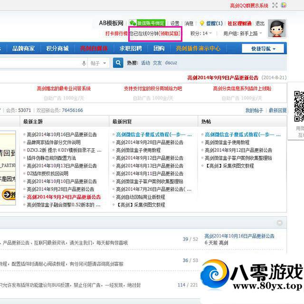This screenshot has width=304, height=304.
Task: Collapse the forum section with minus icon
Action: tap(280, 223)
